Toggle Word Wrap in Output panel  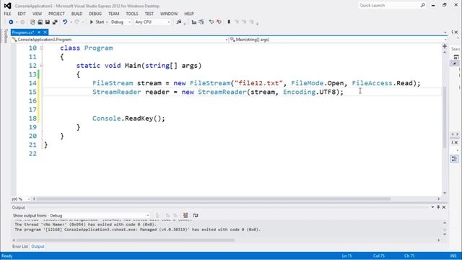pyautogui.click(x=196, y=215)
